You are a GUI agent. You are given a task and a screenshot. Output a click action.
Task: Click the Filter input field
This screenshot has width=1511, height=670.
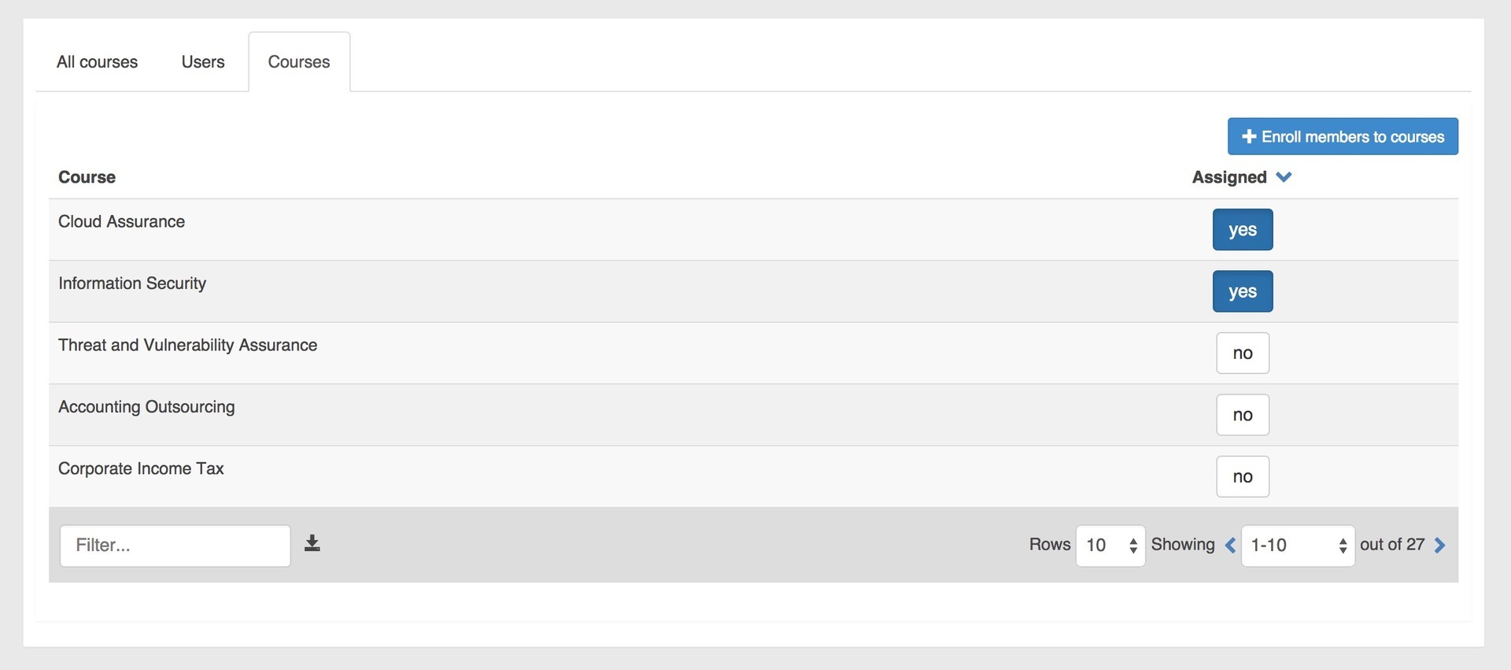pos(175,546)
